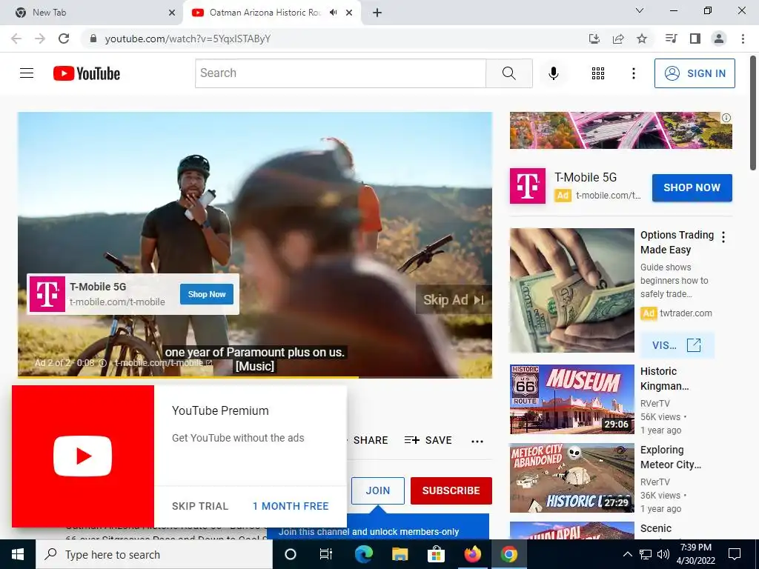
Task: Go back in browser
Action: click(16, 39)
